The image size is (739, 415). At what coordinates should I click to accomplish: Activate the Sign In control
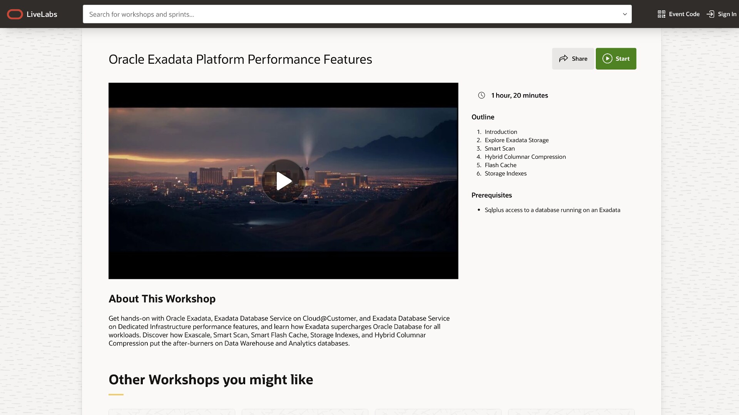(720, 14)
